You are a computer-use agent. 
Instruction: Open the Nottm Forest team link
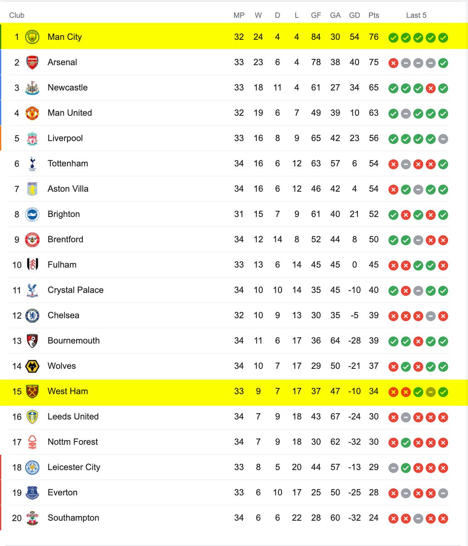[x=72, y=442]
